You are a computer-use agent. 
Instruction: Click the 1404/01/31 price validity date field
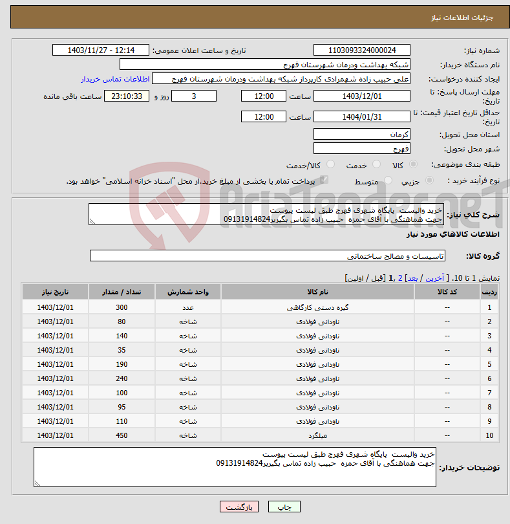(362, 116)
